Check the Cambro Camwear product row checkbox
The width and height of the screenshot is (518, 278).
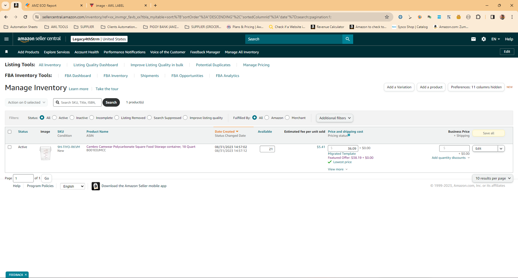[x=10, y=147]
